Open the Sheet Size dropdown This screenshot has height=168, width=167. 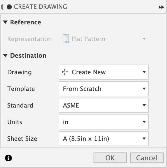(104, 139)
